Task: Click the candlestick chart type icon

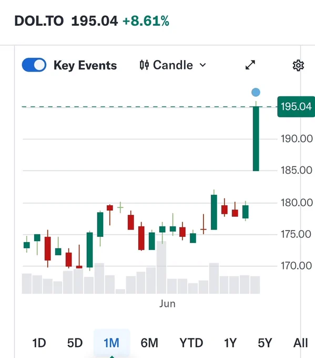Action: point(145,65)
